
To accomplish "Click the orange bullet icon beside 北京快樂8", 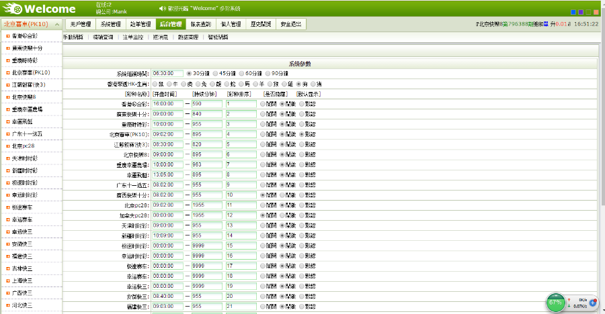I will click(x=7, y=97).
